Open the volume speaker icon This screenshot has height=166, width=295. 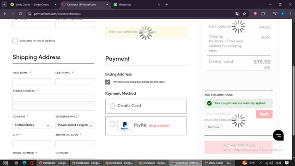coord(271,163)
